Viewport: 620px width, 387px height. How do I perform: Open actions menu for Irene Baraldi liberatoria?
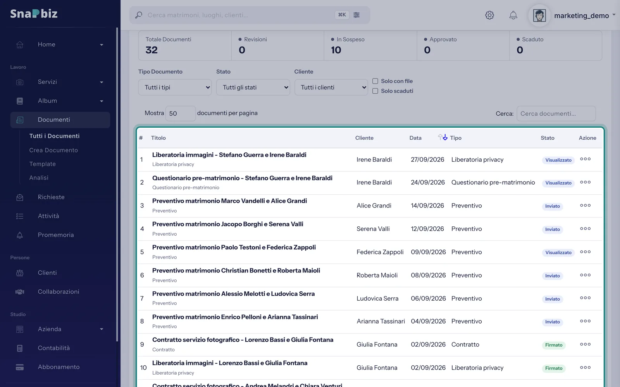pos(585,159)
